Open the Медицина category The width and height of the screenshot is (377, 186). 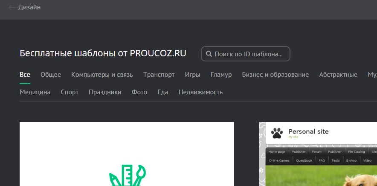[x=35, y=92]
